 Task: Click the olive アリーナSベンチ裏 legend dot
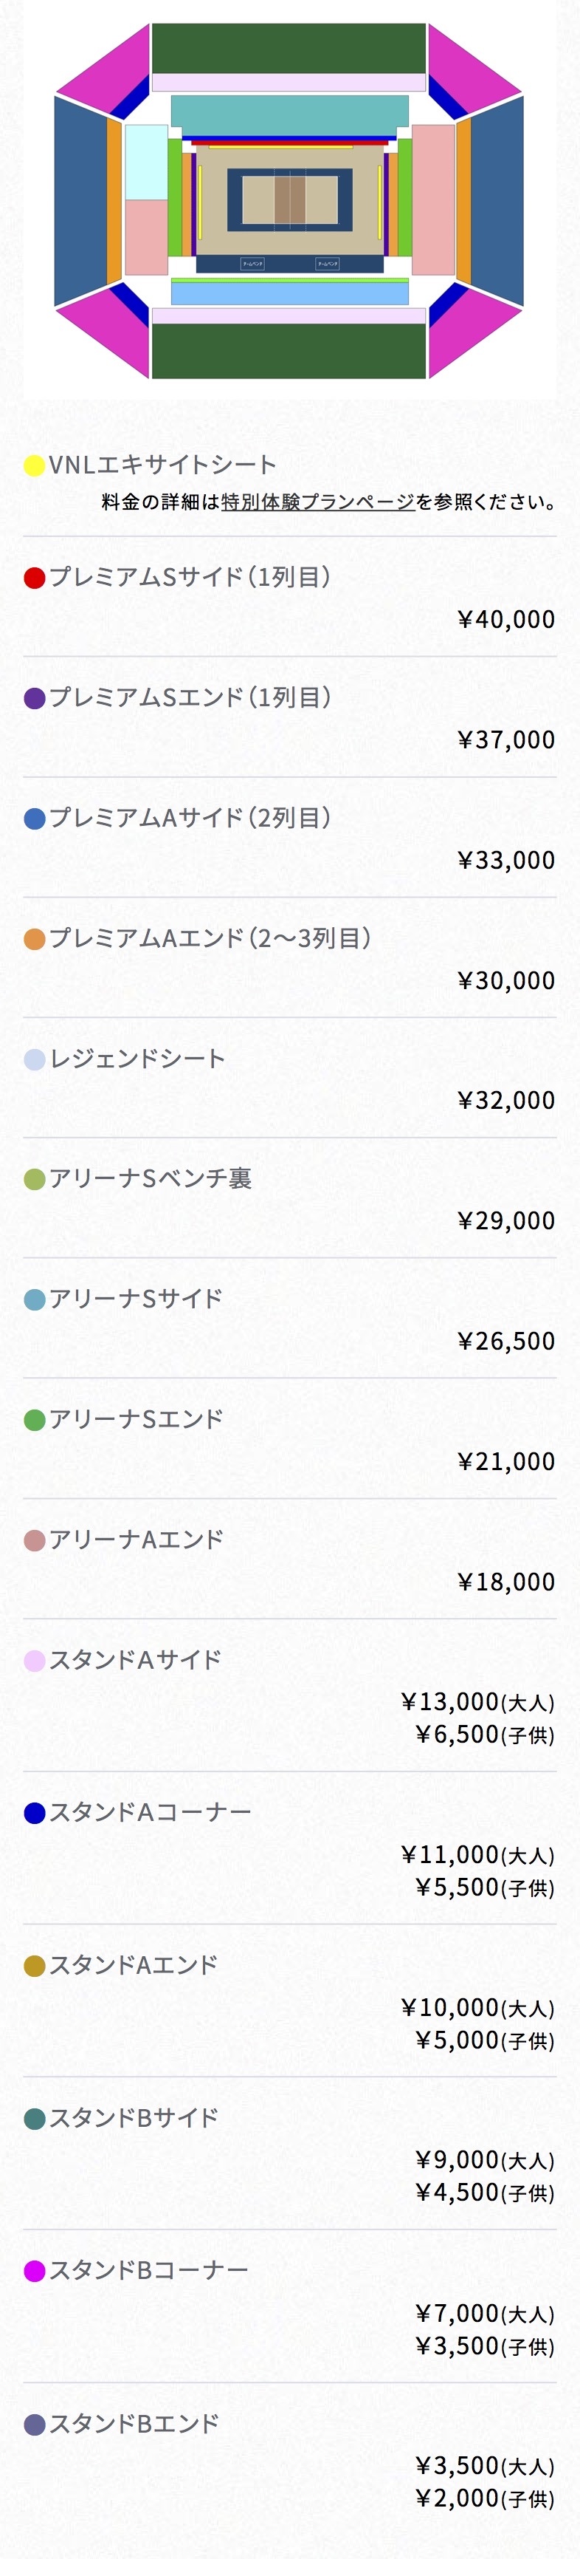[35, 1179]
